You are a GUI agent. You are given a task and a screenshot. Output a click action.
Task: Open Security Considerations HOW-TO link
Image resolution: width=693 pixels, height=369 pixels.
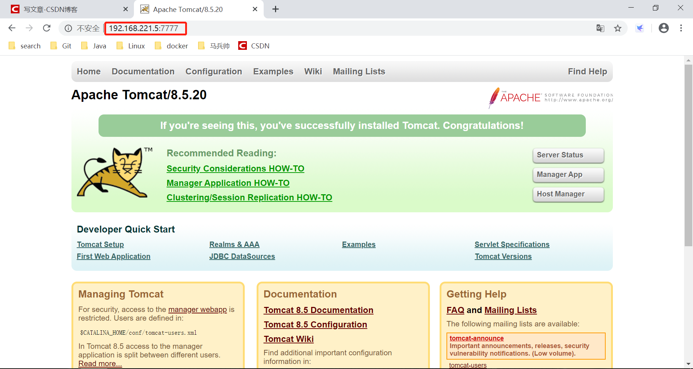click(x=235, y=169)
